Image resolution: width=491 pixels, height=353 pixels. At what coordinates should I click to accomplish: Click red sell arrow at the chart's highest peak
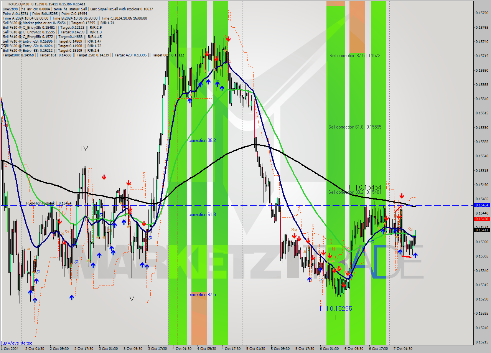[x=228, y=39]
